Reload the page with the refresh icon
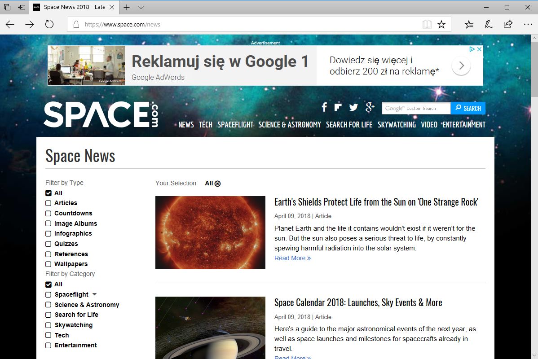The width and height of the screenshot is (538, 359). point(49,24)
